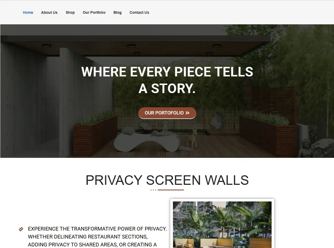The height and width of the screenshot is (248, 334).
Task: Open the Blog navigation link
Action: click(117, 12)
